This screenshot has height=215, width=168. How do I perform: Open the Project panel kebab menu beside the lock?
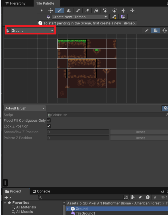(167, 191)
